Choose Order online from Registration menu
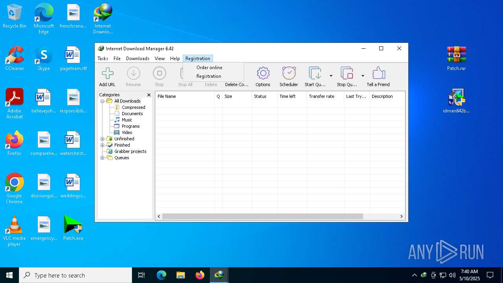 209,68
